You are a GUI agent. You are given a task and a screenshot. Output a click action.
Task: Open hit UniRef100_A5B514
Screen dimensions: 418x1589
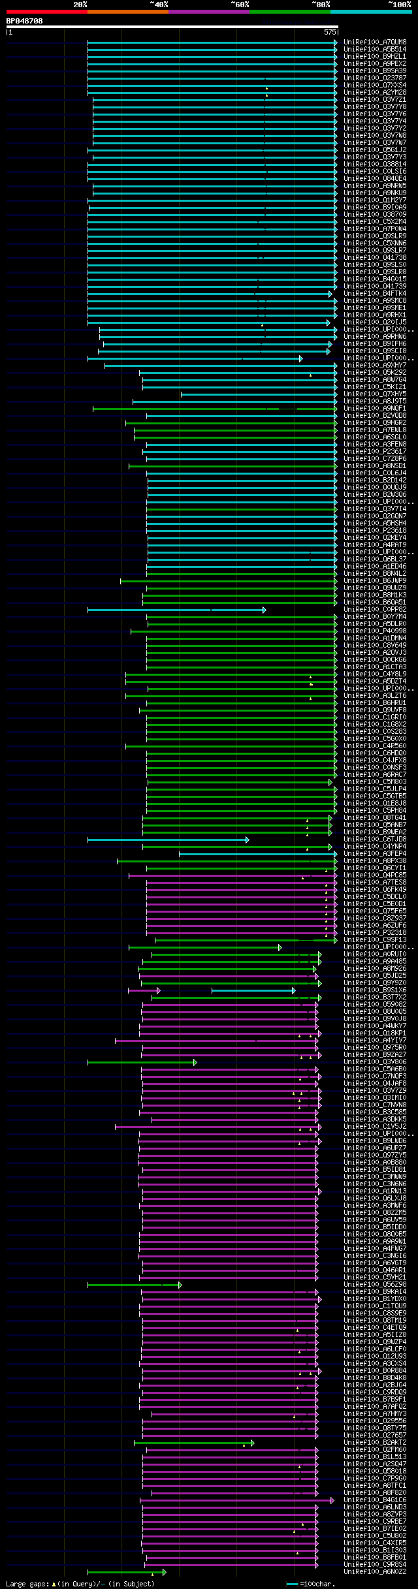[375, 50]
